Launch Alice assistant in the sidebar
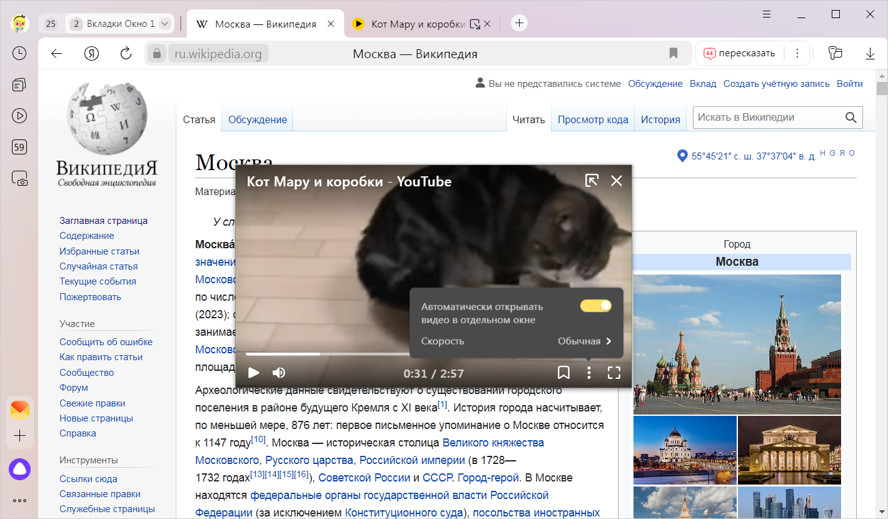 (x=19, y=469)
